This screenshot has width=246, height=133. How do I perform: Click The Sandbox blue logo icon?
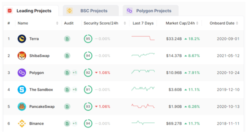(22, 90)
